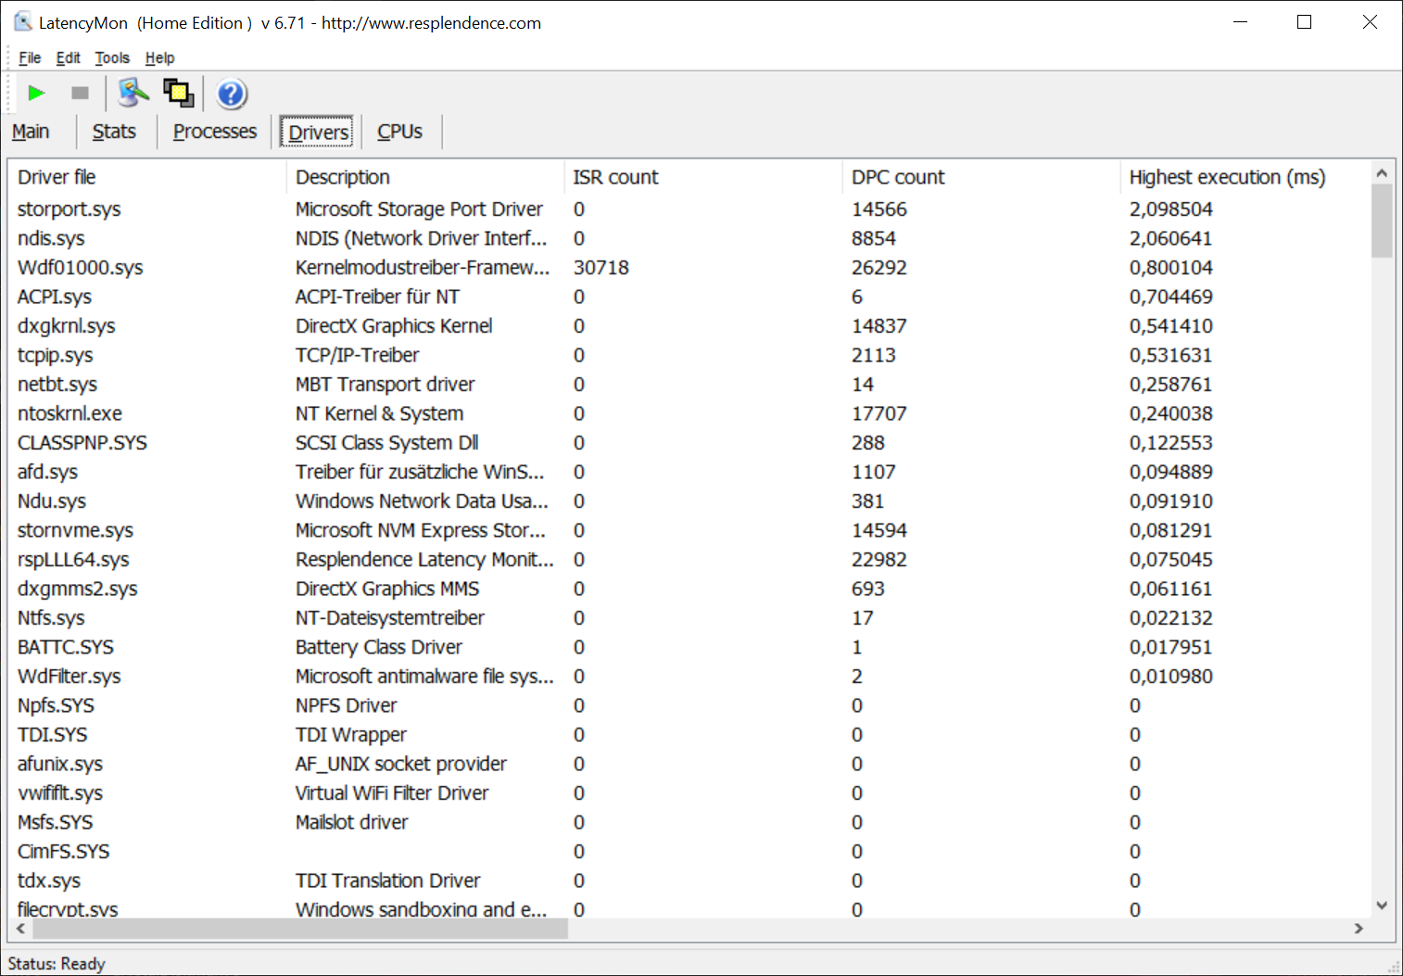Open the File menu
Screen dimensions: 1403x976
point(30,57)
